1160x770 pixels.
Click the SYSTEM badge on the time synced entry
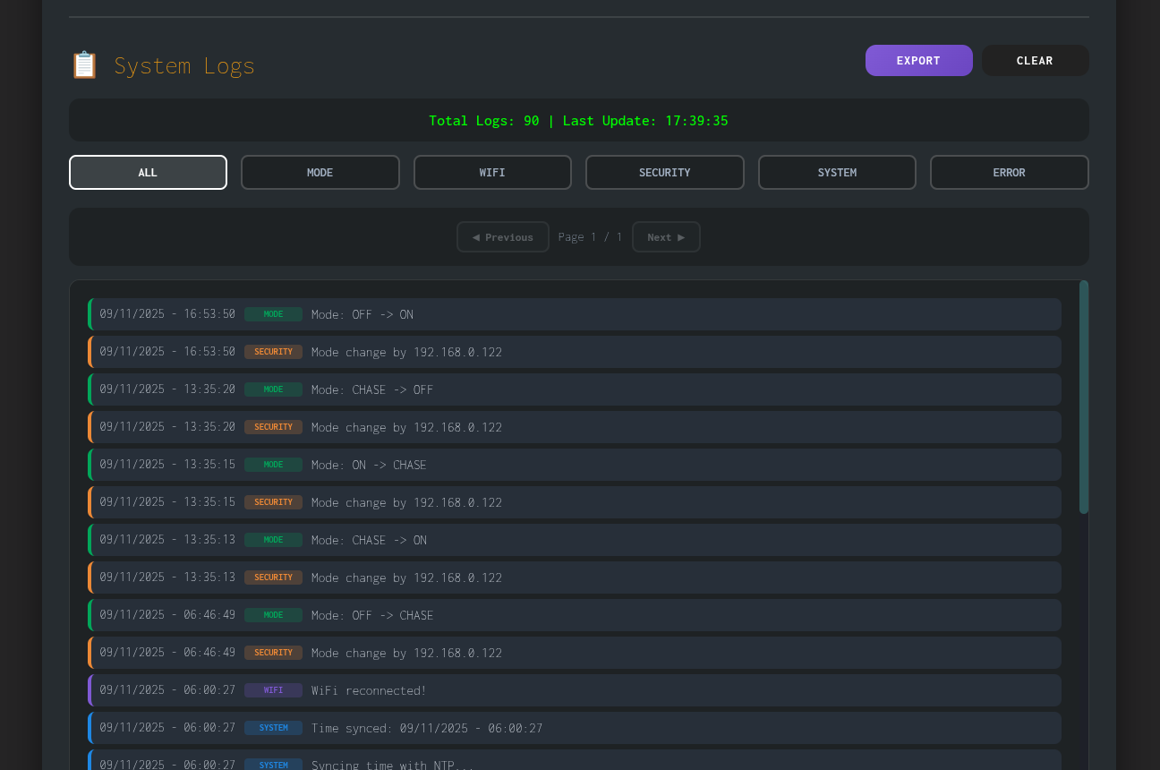point(273,728)
